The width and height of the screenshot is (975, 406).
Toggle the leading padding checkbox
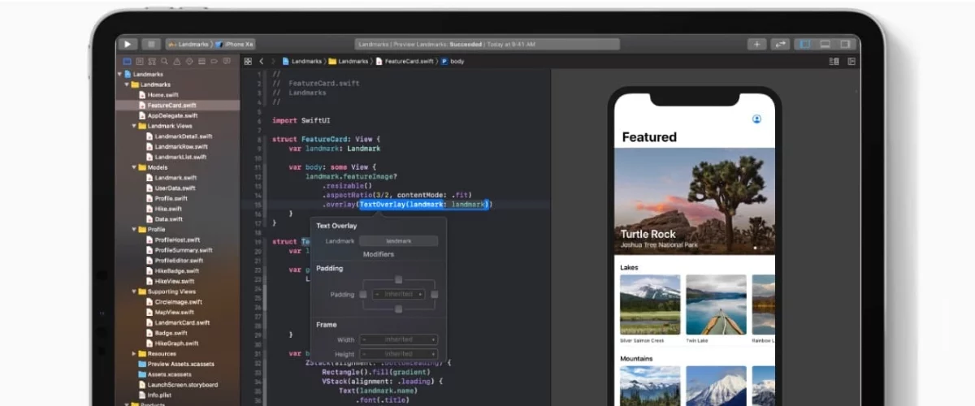(363, 294)
